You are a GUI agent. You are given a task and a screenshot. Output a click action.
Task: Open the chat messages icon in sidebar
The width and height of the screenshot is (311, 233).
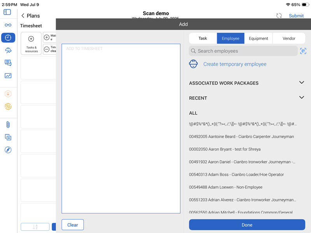click(x=8, y=63)
